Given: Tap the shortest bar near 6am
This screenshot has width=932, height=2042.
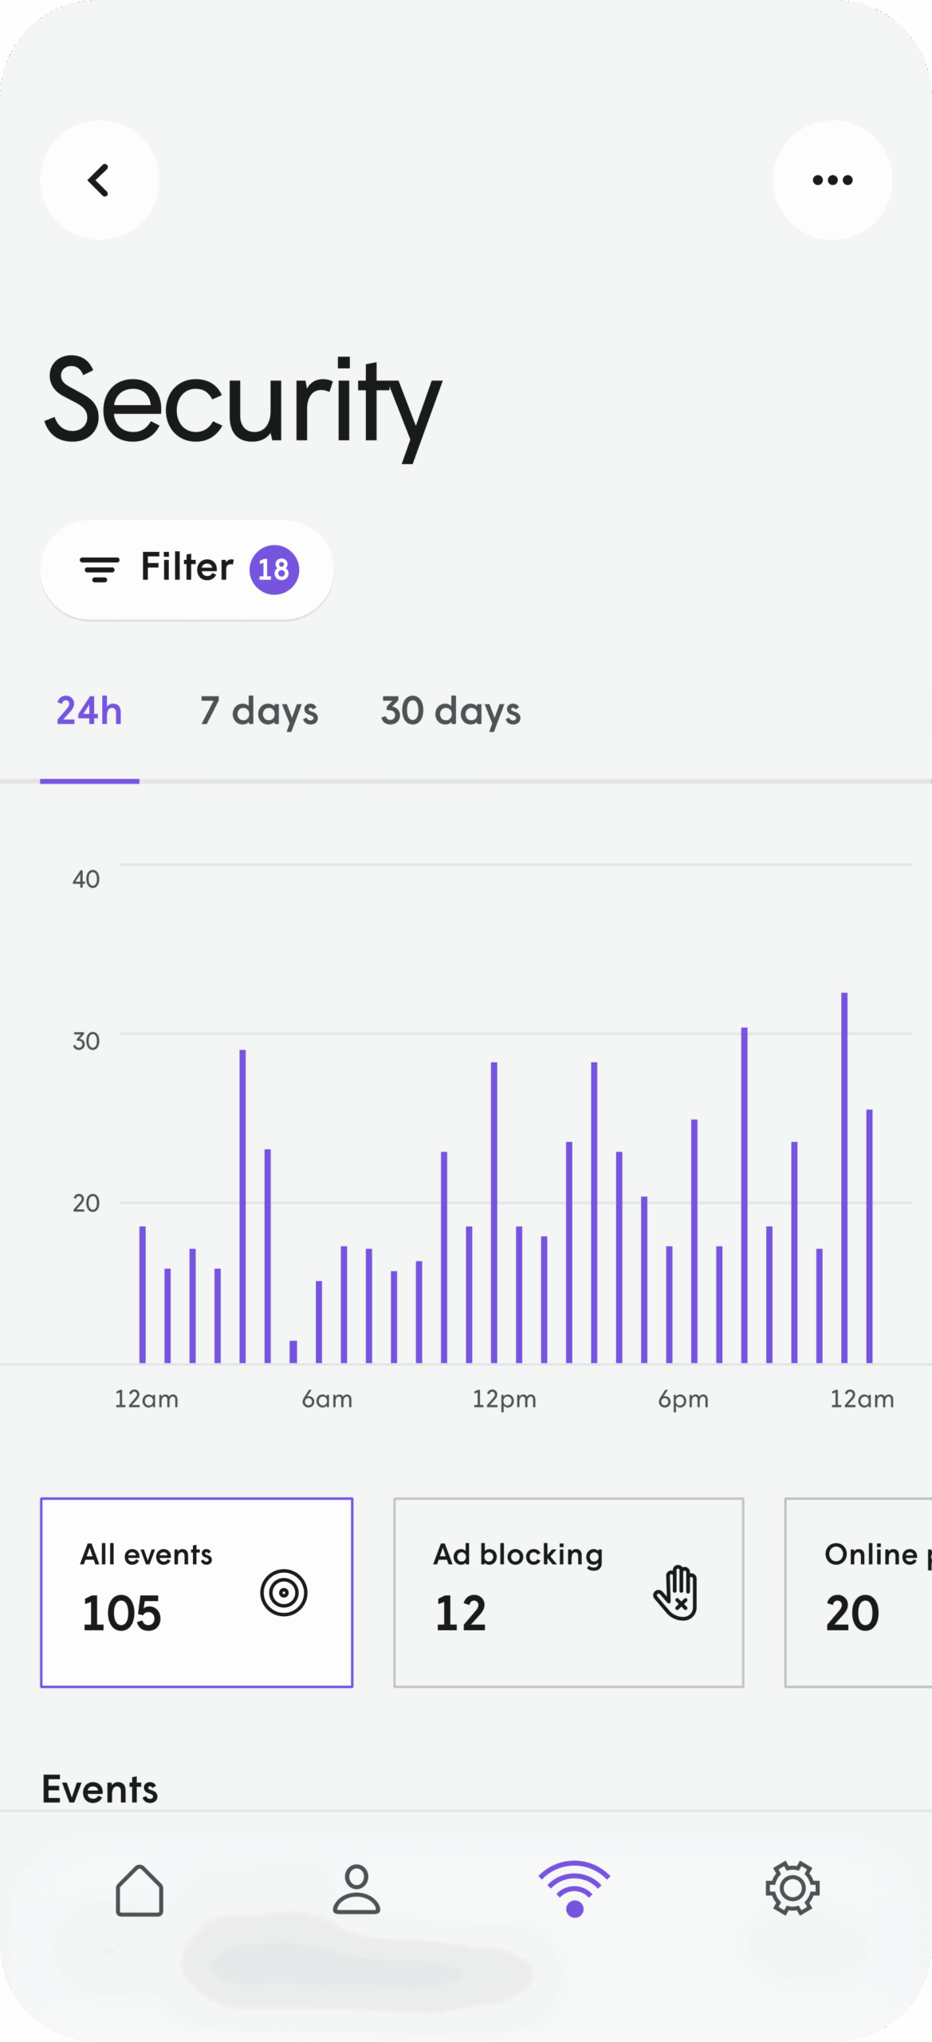Looking at the screenshot, I should 293,1351.
